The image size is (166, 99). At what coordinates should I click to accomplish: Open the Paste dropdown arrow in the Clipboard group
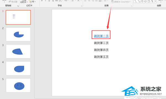tap(4, 2)
